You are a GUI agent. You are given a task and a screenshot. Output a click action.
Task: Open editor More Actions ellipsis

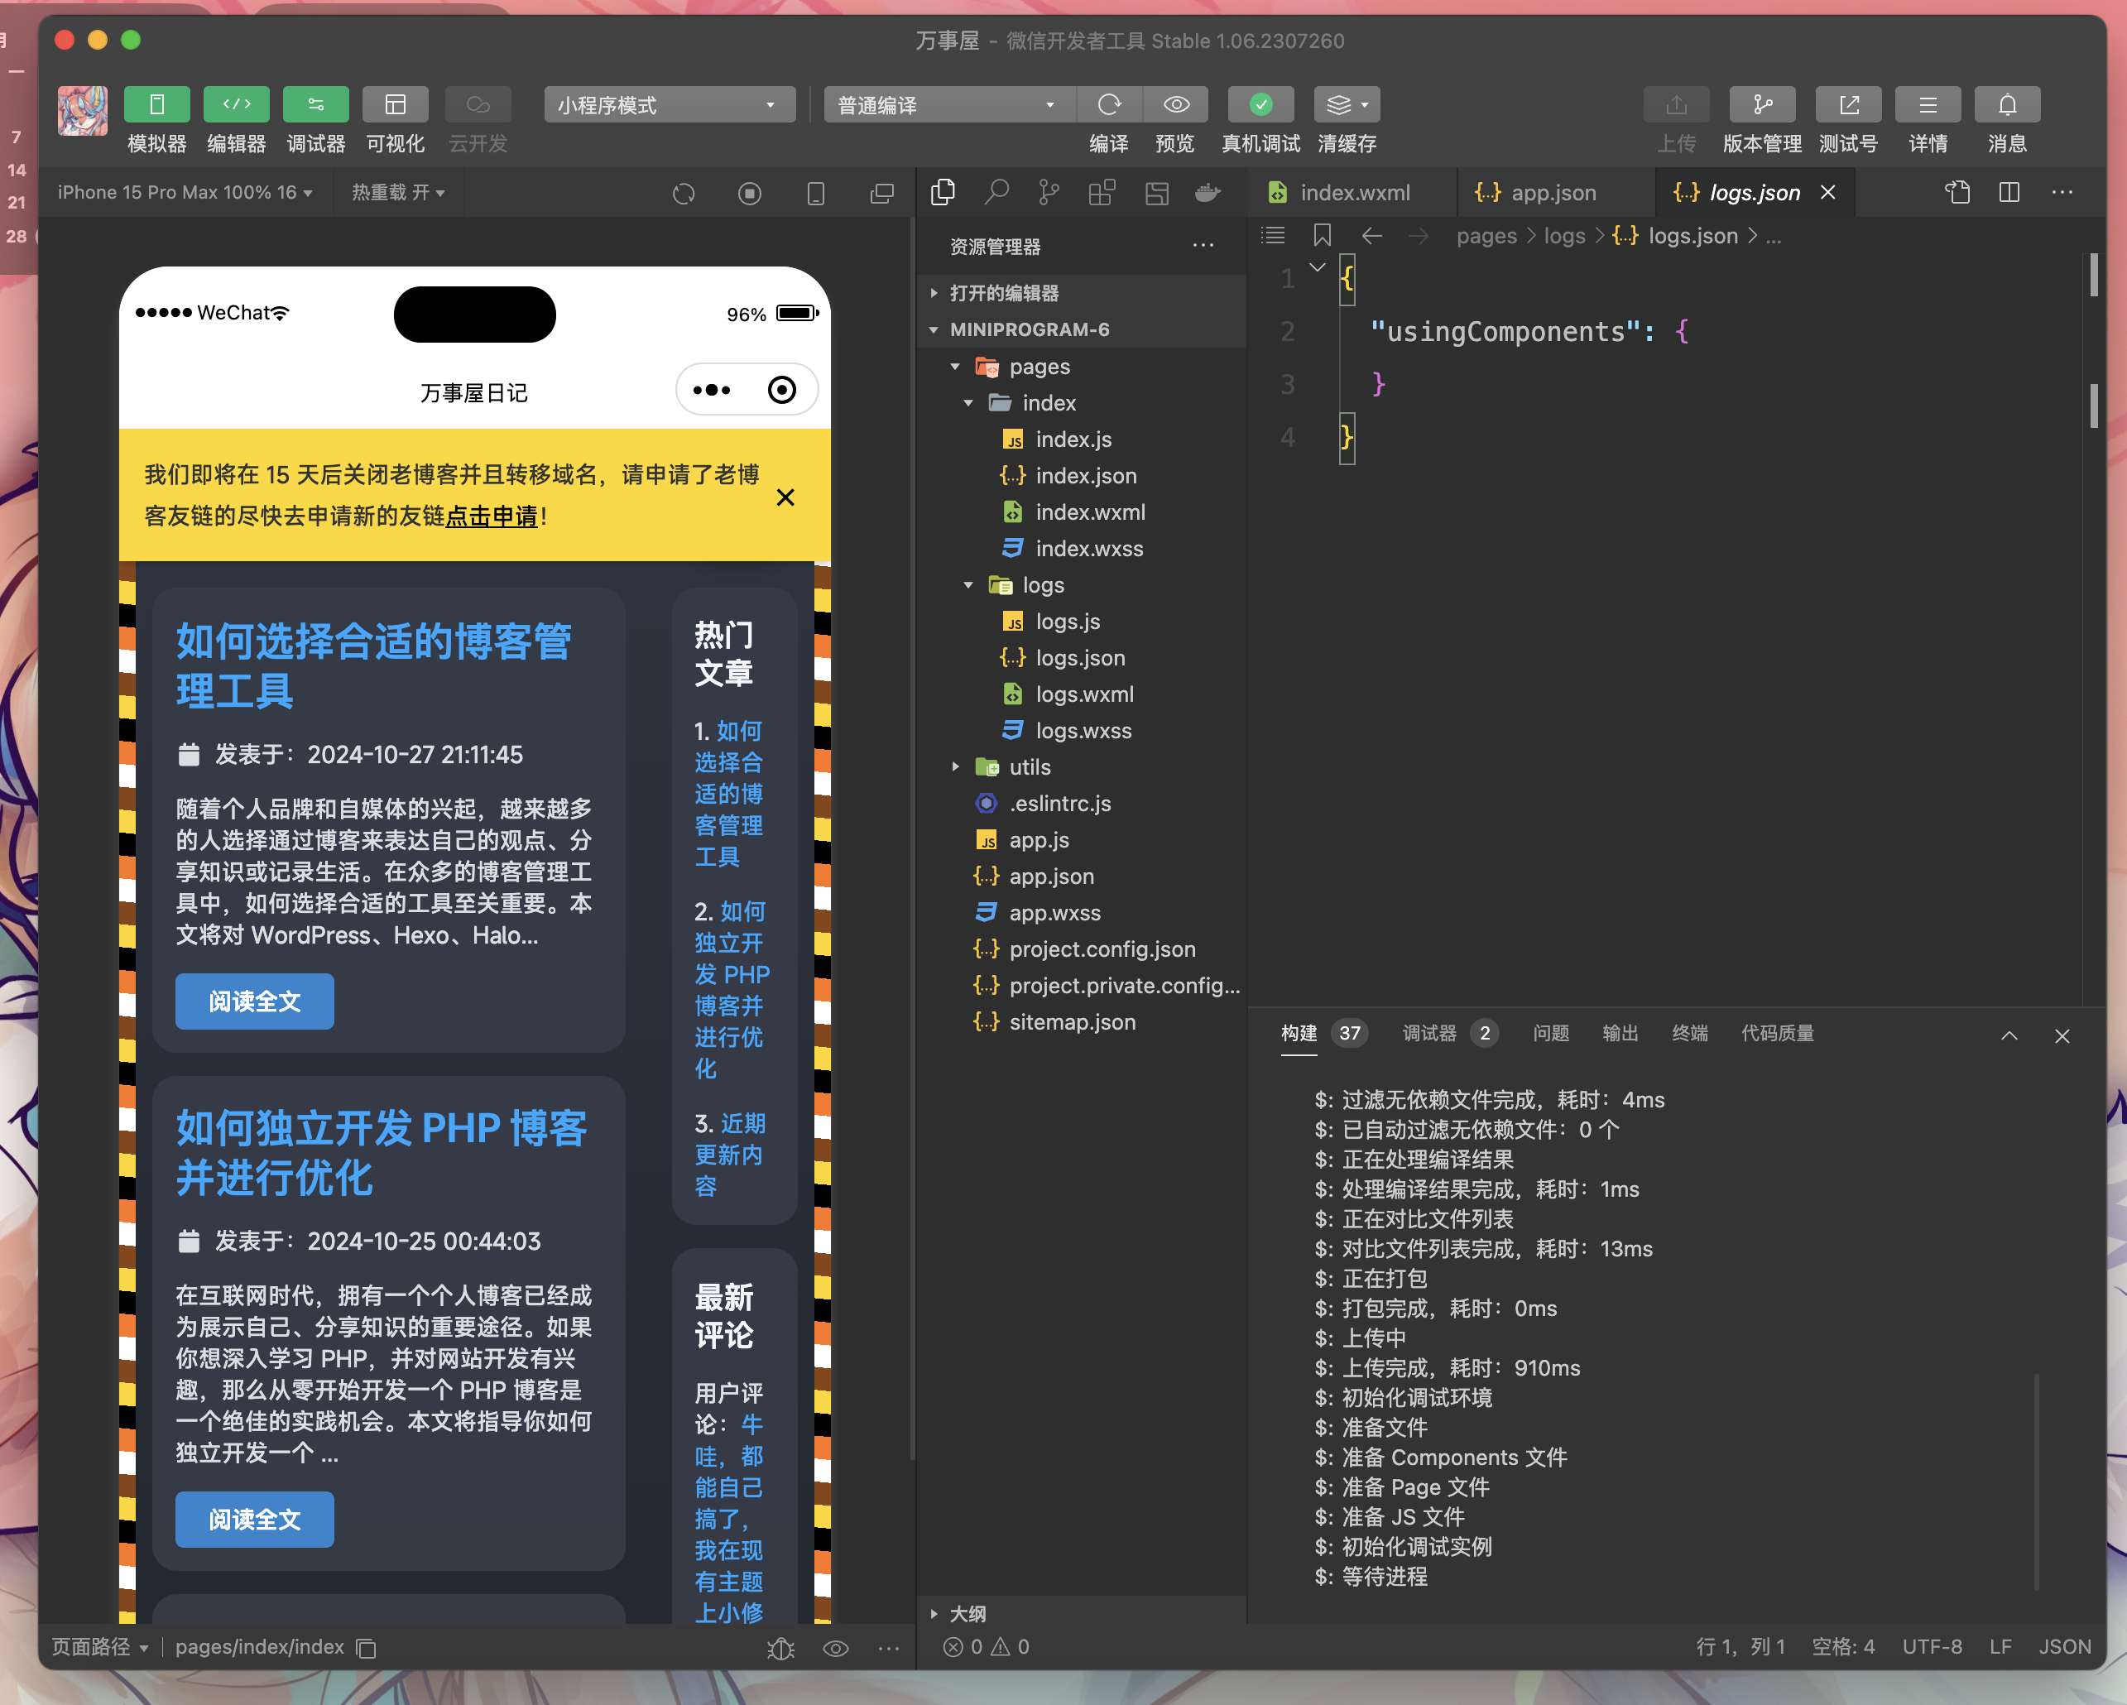(2062, 192)
